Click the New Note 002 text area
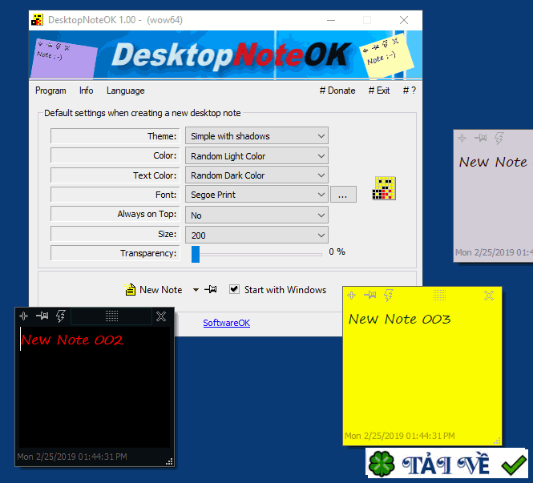Viewport: 533px width, 483px height. pyautogui.click(x=95, y=387)
